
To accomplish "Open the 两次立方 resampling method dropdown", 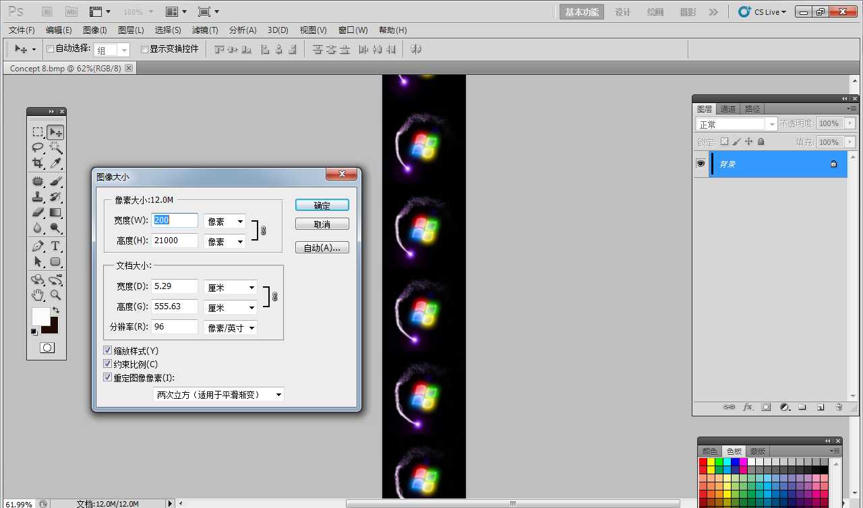I will click(218, 394).
